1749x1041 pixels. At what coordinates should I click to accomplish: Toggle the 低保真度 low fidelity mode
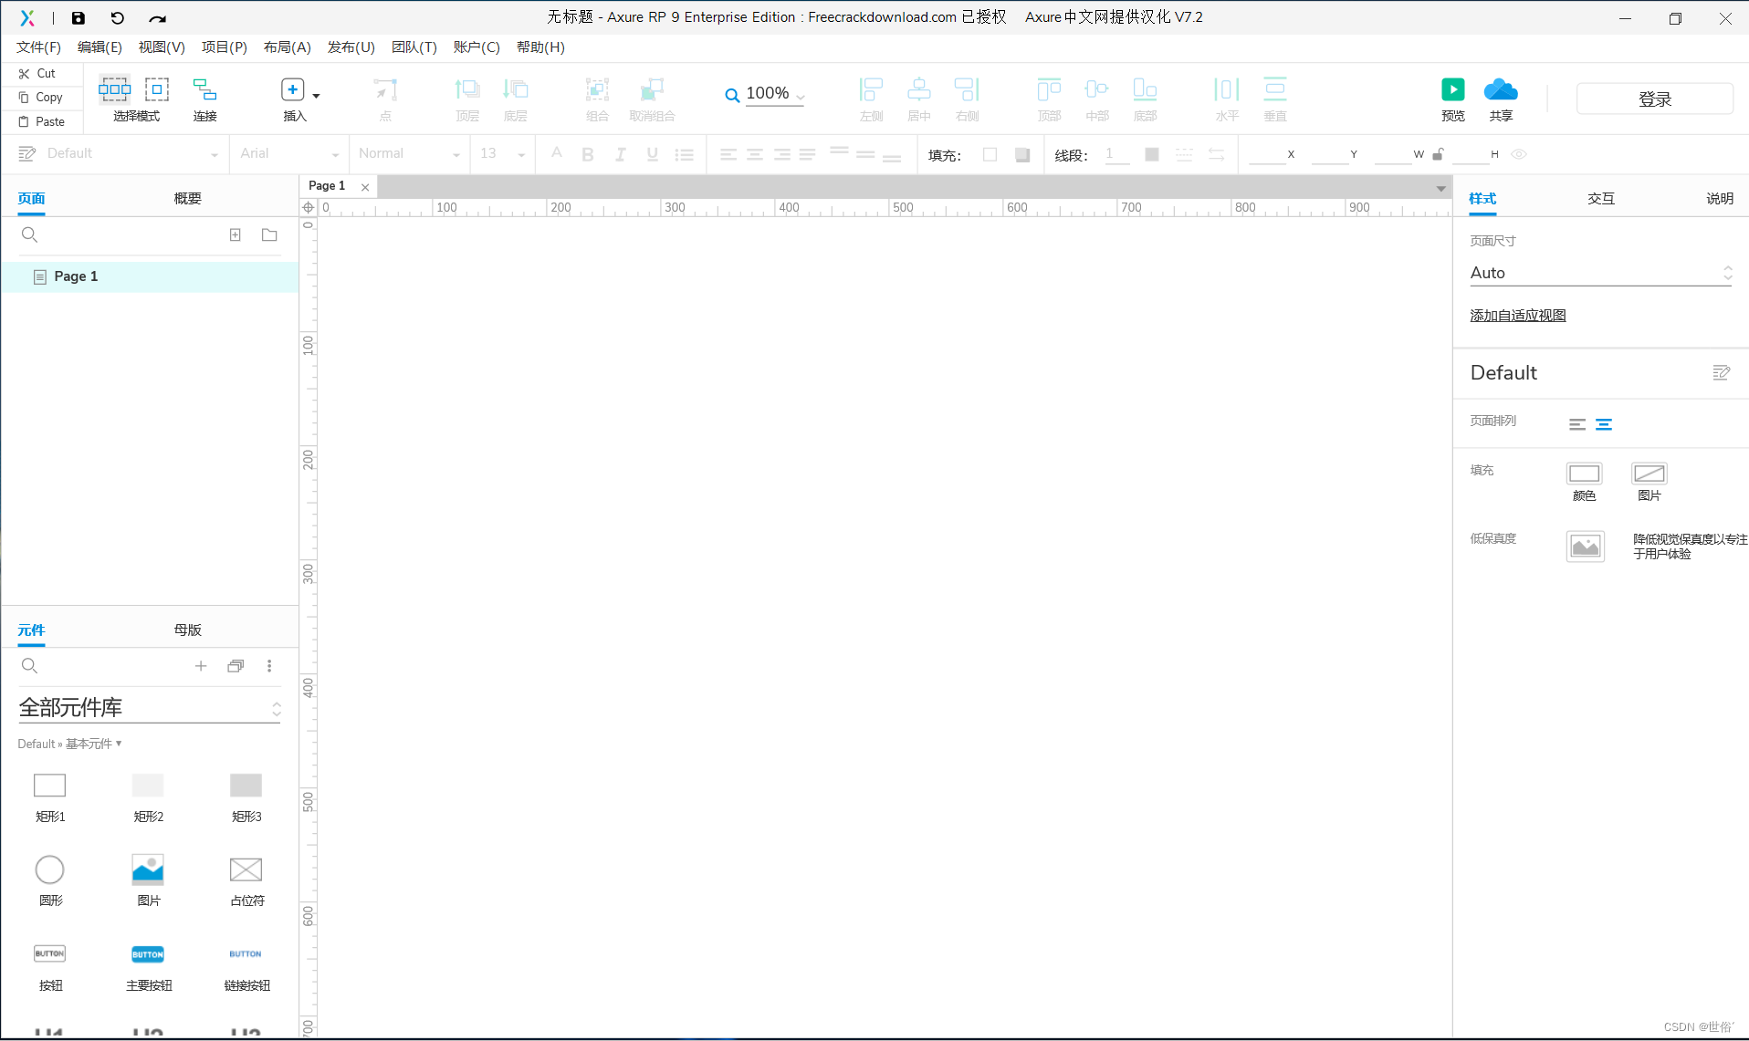coord(1586,546)
